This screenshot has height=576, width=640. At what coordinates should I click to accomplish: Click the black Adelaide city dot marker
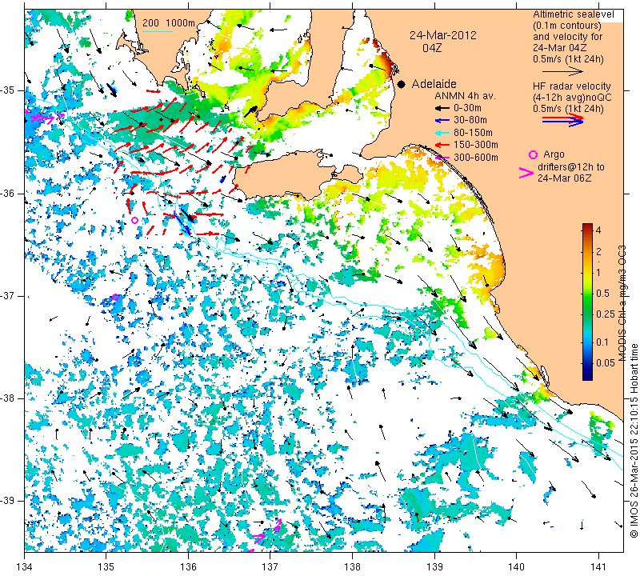(402, 84)
